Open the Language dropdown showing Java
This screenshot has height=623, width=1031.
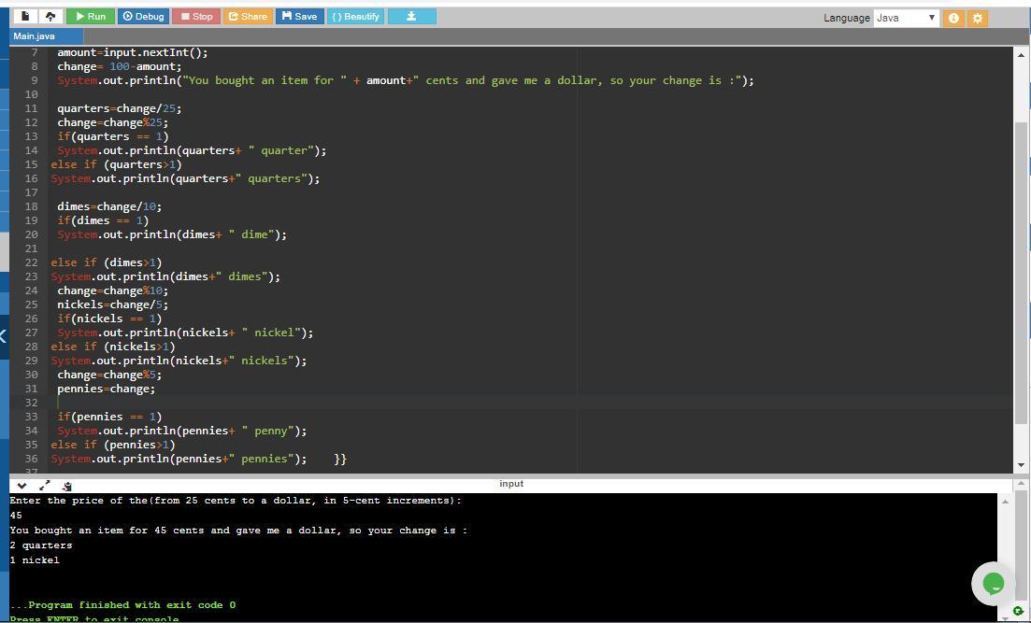[x=906, y=18]
